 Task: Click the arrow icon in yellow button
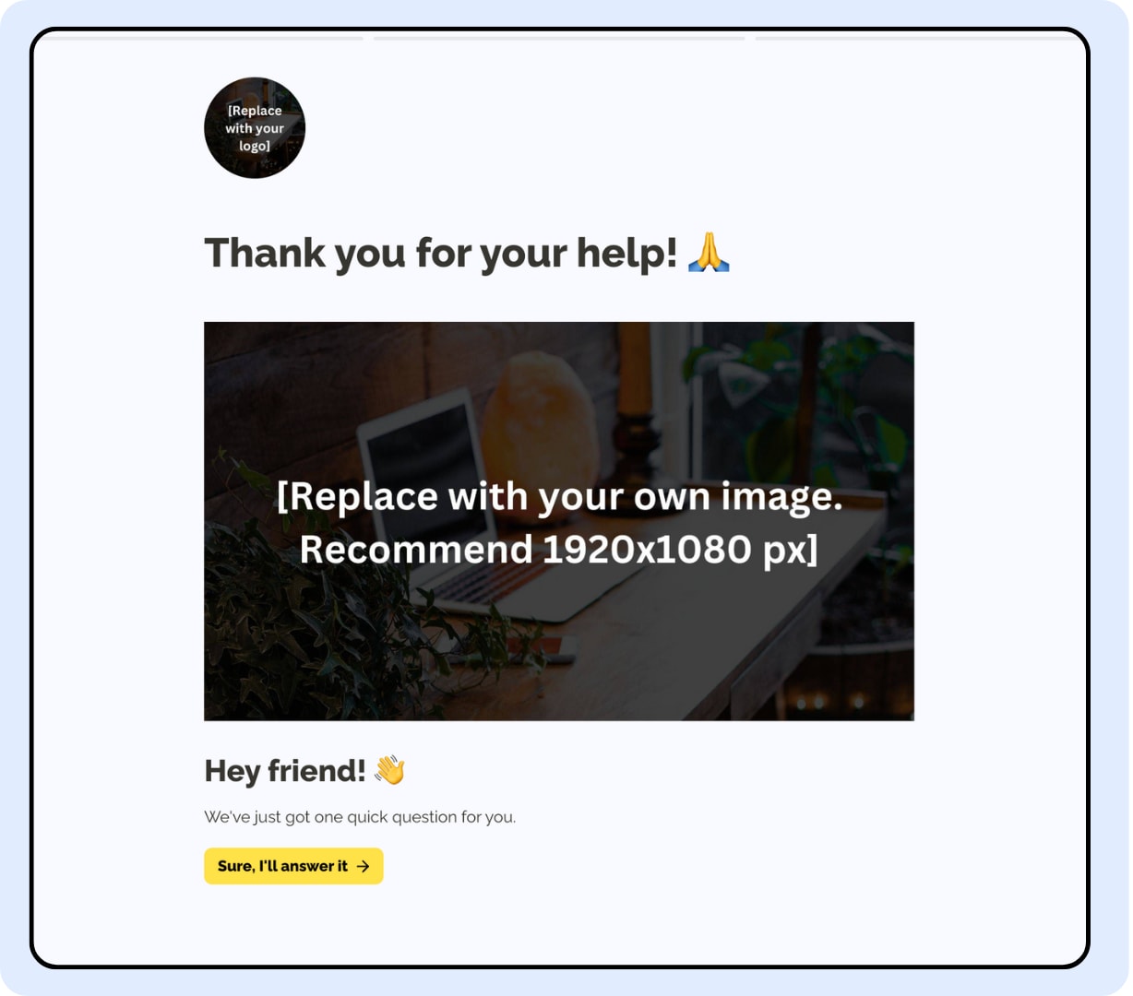click(x=364, y=866)
